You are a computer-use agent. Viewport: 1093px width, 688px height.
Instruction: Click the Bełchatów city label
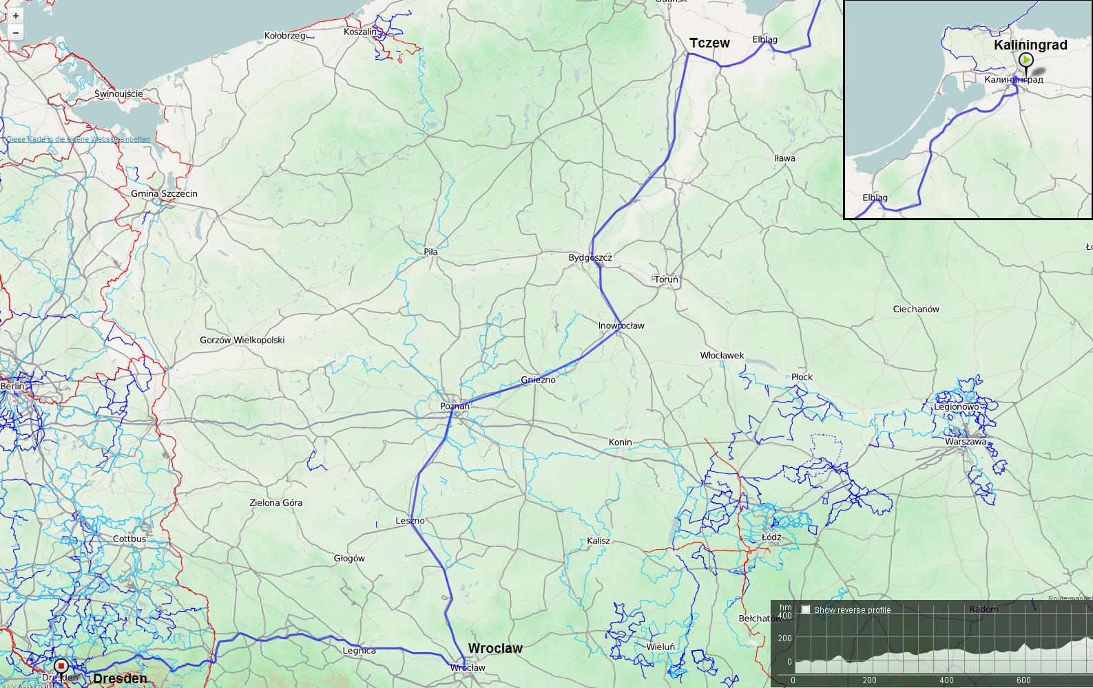[760, 619]
